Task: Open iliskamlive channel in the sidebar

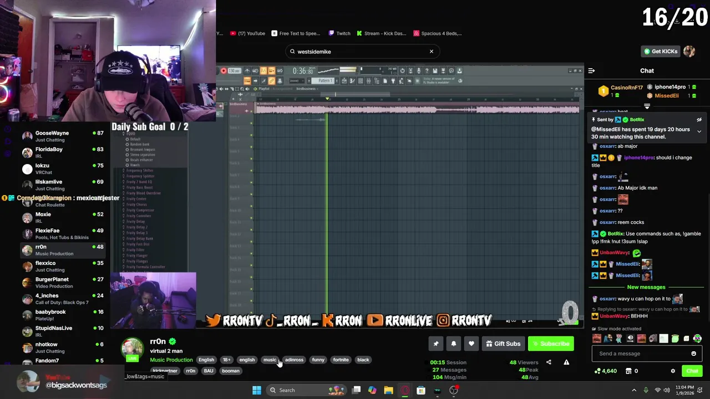Action: point(63,185)
